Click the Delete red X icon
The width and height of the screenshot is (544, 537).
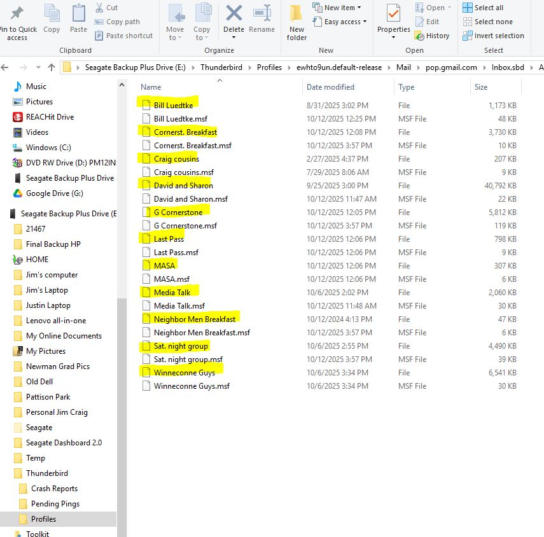(234, 13)
